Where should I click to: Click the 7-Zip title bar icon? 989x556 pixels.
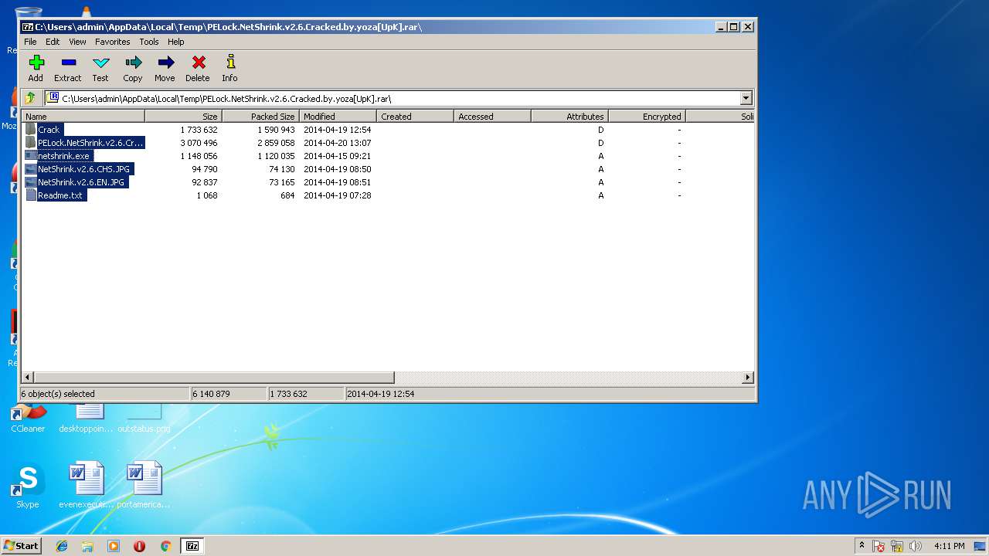click(x=28, y=26)
